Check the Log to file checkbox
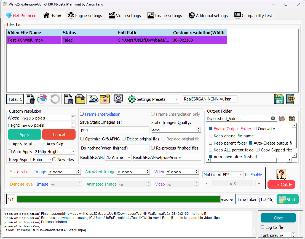 pos(263,227)
